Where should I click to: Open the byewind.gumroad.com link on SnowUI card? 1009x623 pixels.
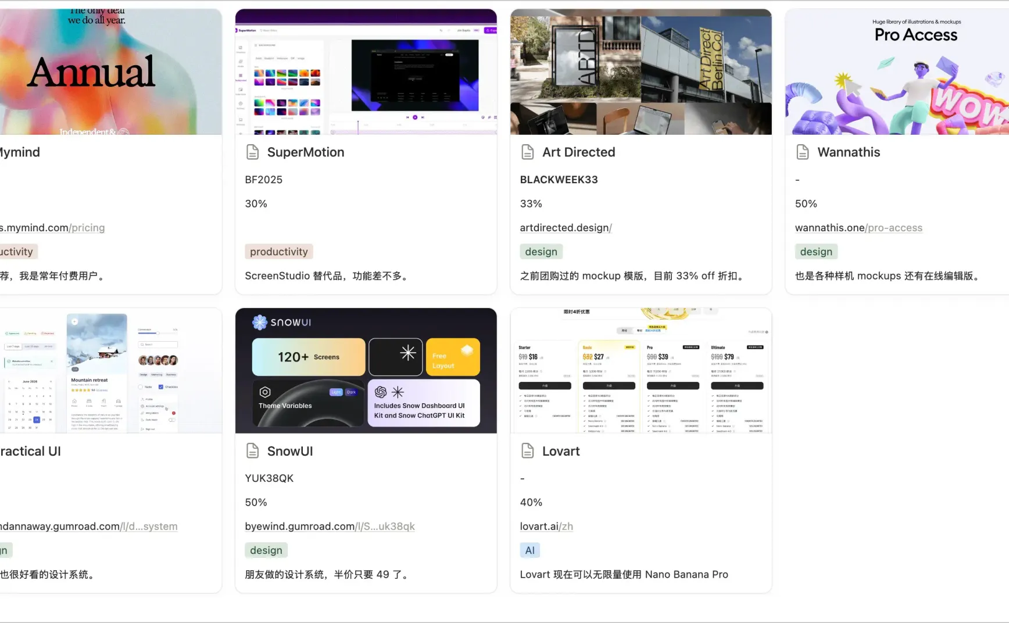[330, 527]
